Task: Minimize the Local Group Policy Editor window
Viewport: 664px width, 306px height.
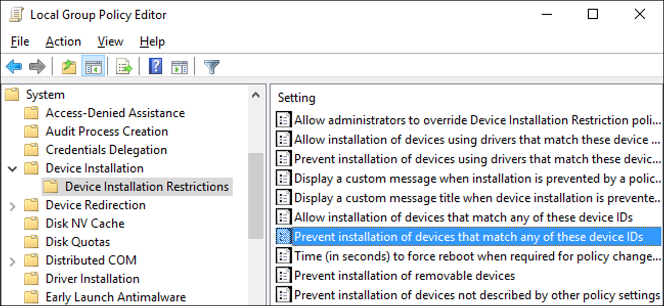Action: (x=546, y=14)
